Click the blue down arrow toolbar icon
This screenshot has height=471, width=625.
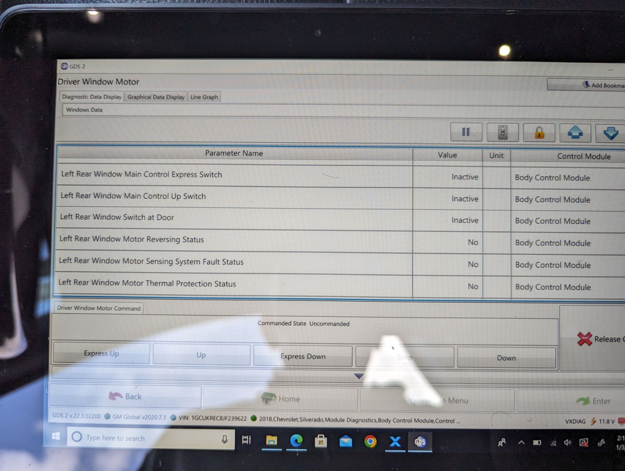click(610, 134)
